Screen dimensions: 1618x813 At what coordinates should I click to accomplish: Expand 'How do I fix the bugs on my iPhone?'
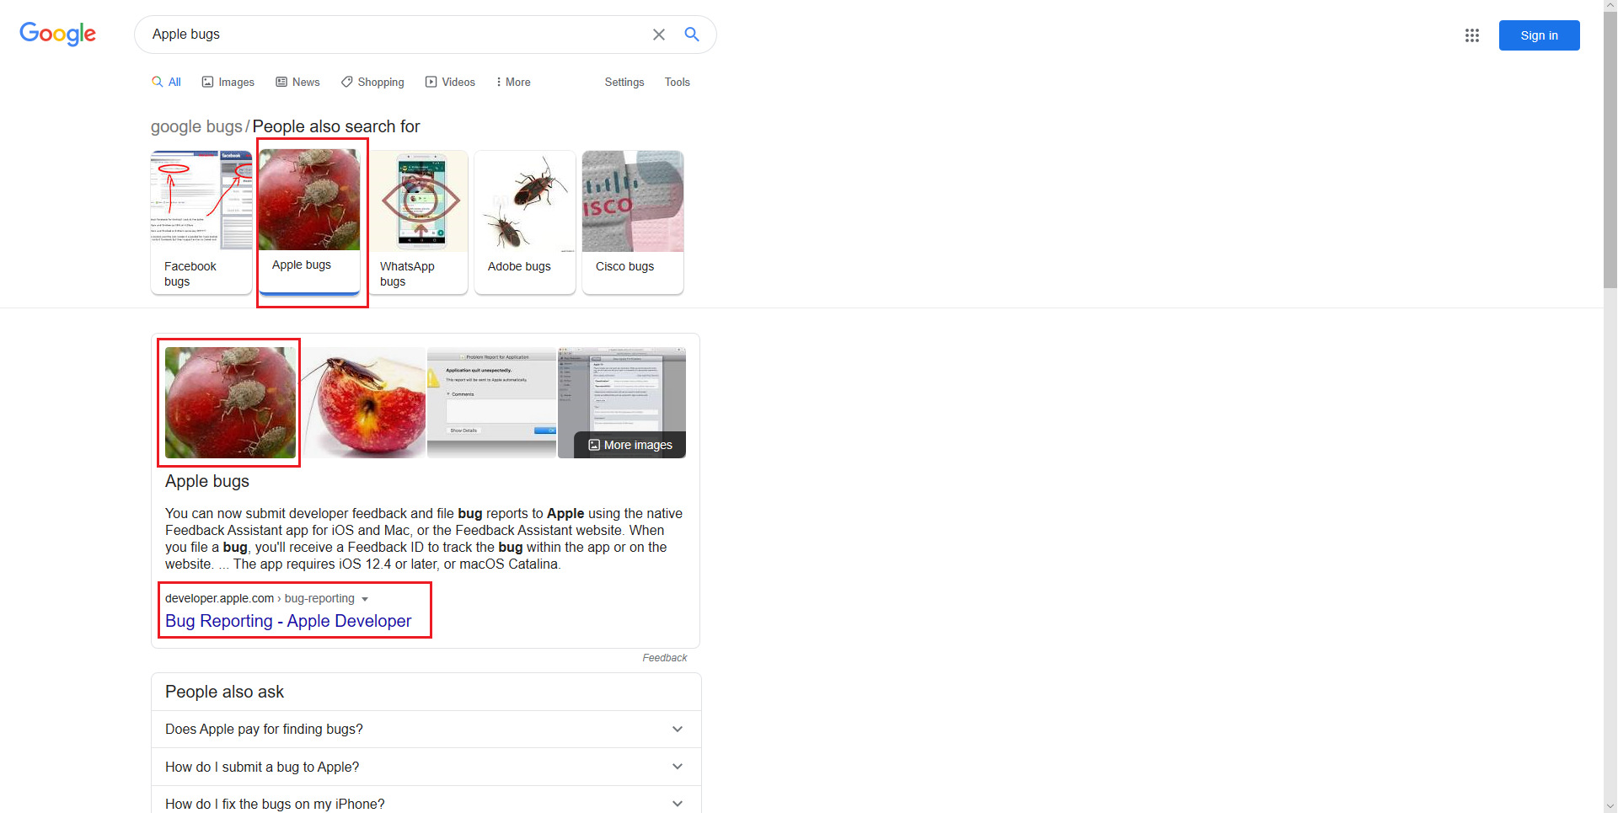[x=426, y=804]
